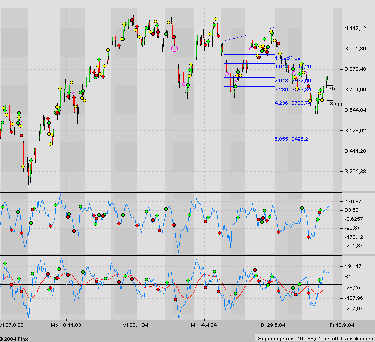Click the 'Mi 28.1.04' date label

135,324
